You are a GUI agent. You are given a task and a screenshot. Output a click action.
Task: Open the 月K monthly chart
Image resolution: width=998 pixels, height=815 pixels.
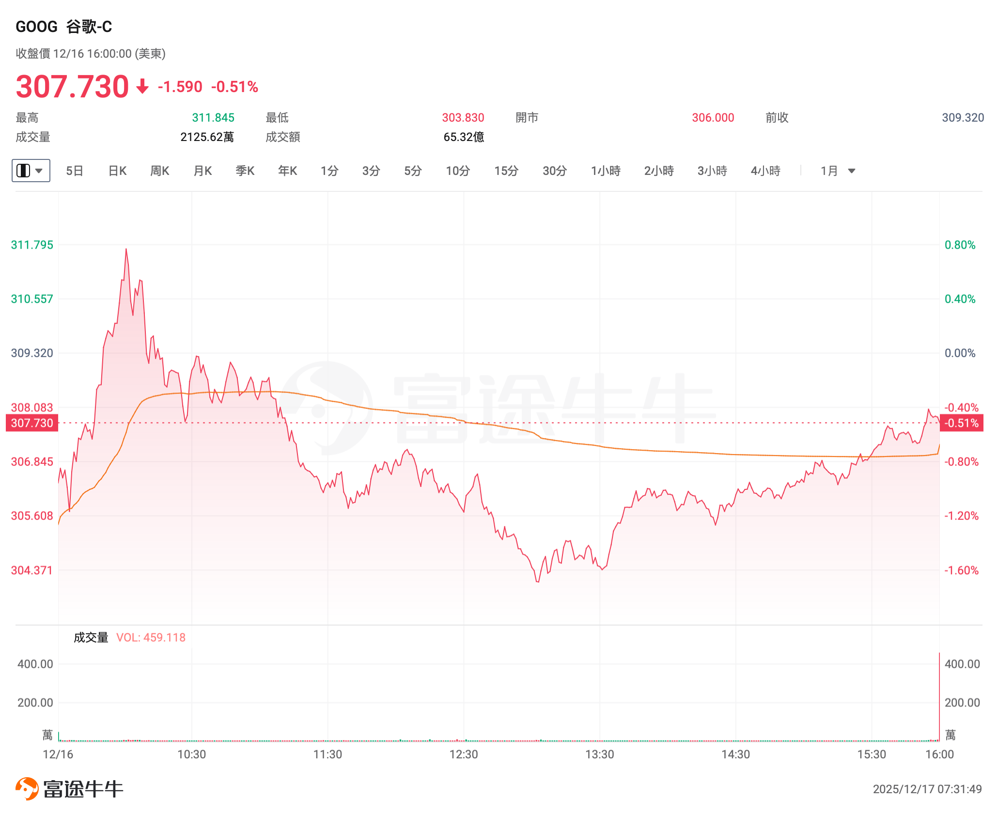click(203, 171)
